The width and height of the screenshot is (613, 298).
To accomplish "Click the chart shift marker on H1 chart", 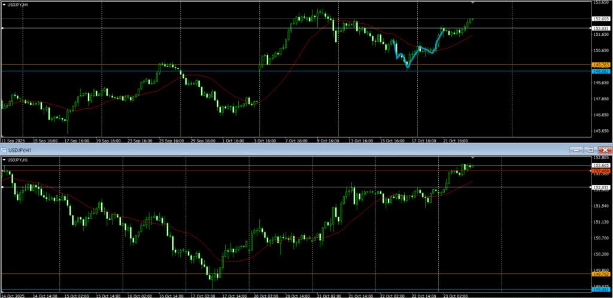I will click(473, 157).
